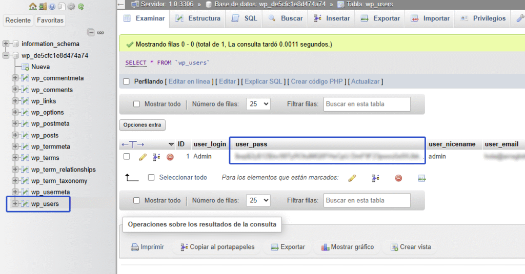Expand the wp_commentmeta table node

15,78
